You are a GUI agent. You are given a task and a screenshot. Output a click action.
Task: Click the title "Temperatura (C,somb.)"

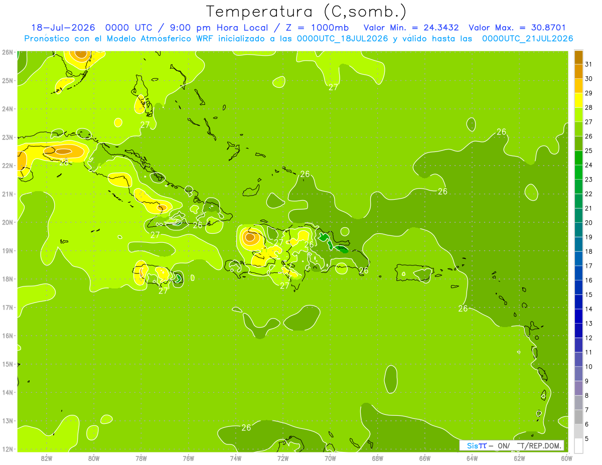pyautogui.click(x=306, y=11)
